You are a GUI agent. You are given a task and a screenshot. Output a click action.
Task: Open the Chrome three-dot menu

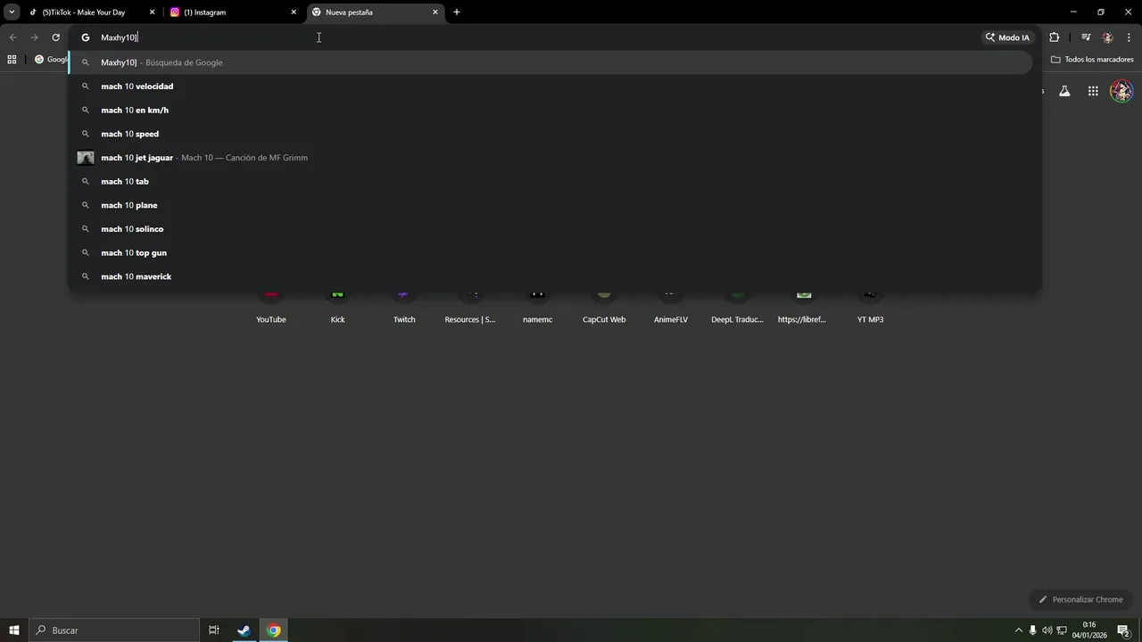coord(1129,37)
